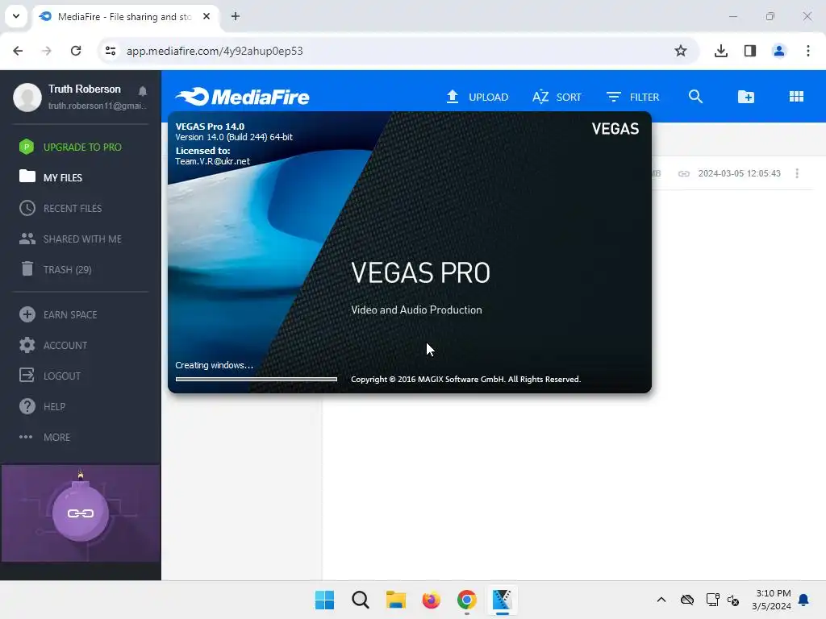Open Chrome profile button
Screen dimensions: 826x619
(x=778, y=51)
